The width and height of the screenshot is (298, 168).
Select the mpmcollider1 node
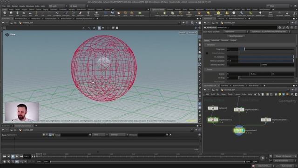[239, 110]
